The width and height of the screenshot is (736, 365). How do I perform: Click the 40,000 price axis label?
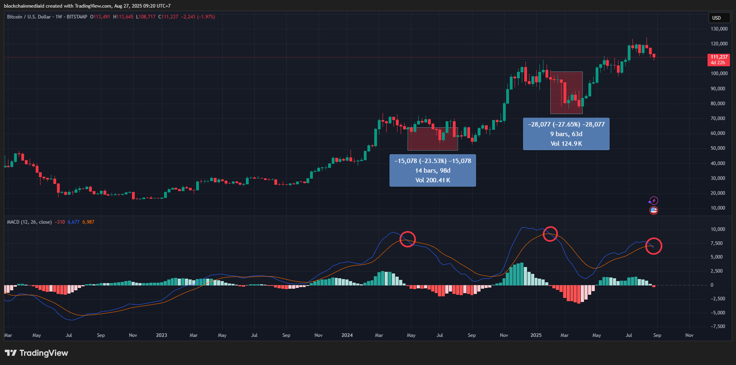pos(718,163)
